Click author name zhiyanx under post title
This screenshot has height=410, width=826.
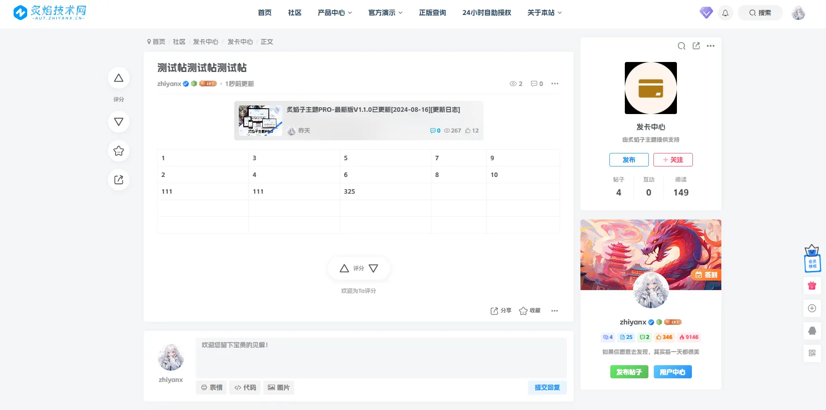click(x=169, y=84)
